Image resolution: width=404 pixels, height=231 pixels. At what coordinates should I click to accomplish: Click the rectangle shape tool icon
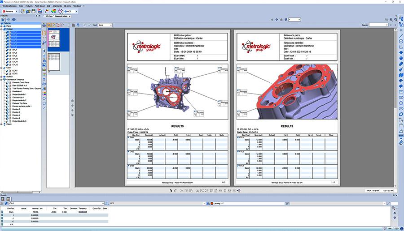[x=44, y=103]
